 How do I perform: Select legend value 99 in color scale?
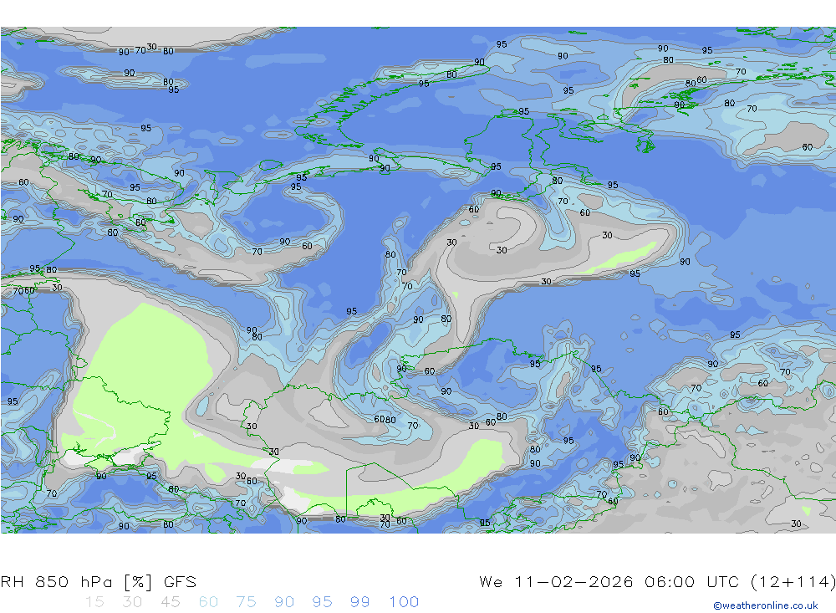(x=359, y=602)
